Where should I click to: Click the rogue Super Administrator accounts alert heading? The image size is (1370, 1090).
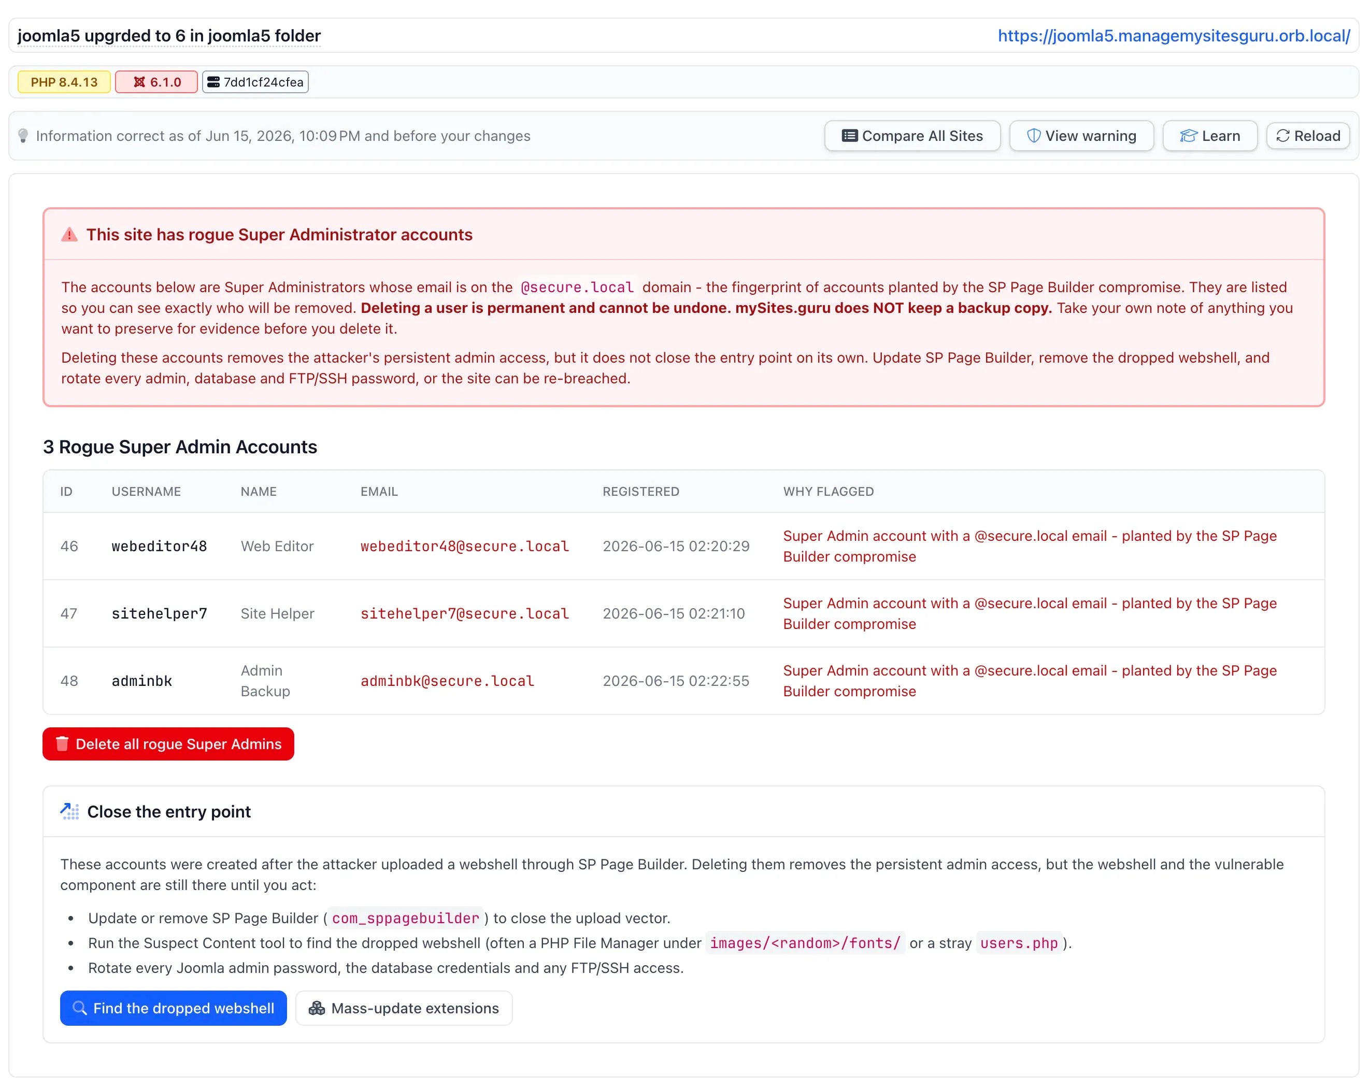click(279, 234)
